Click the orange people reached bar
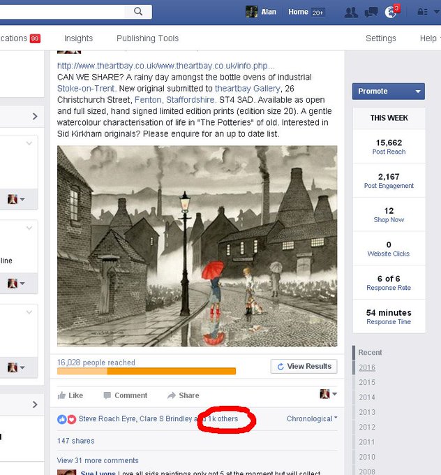441x475 pixels. pyautogui.click(x=147, y=371)
